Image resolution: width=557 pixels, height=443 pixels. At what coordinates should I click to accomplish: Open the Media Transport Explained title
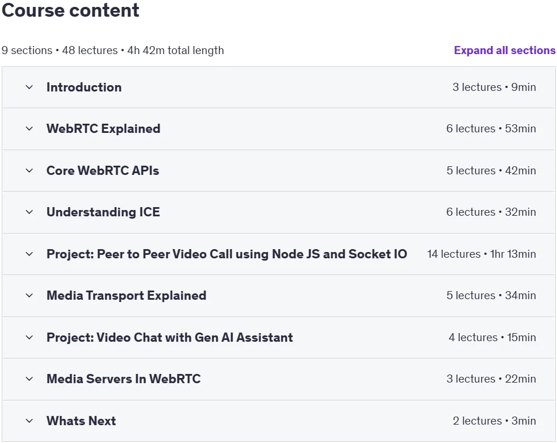click(127, 296)
